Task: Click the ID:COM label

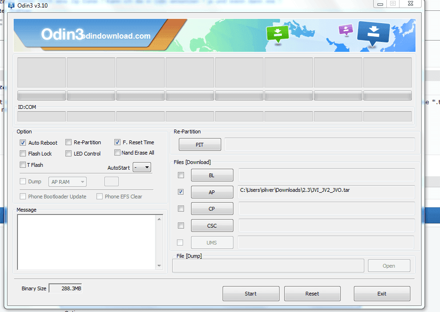Action: click(27, 107)
